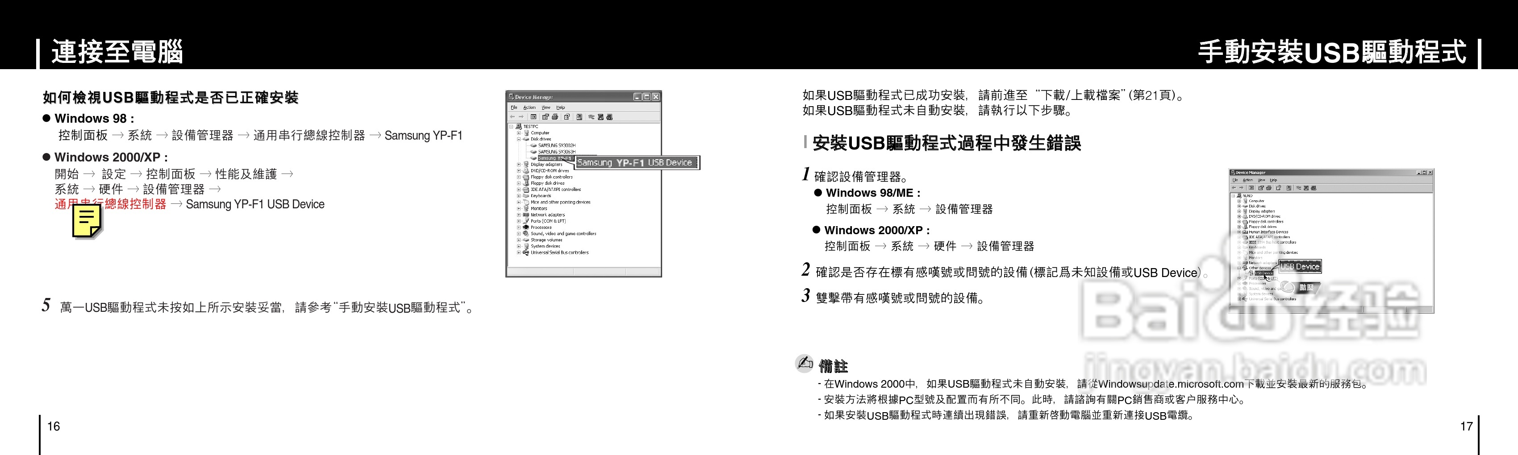Expand Universal Serial Bus controllers in NUNO tree
Screen dimensions: 1518x455
(x=1239, y=299)
